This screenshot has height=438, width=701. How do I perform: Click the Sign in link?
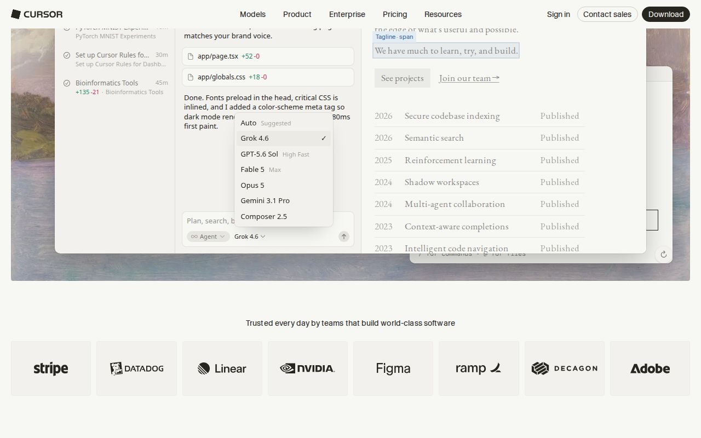tap(558, 14)
